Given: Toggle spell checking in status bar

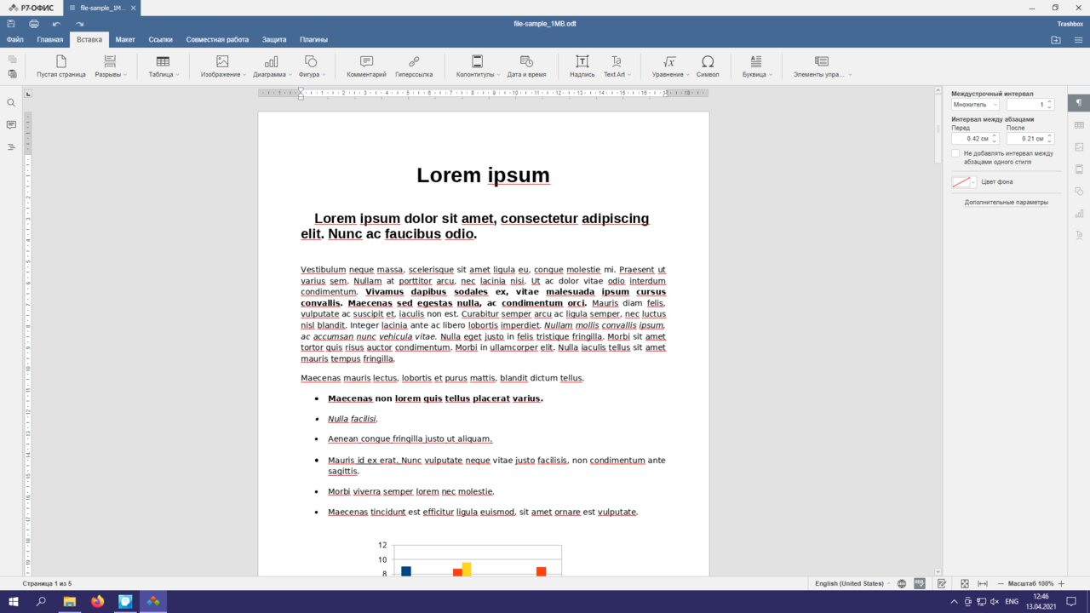Looking at the screenshot, I should (x=920, y=584).
